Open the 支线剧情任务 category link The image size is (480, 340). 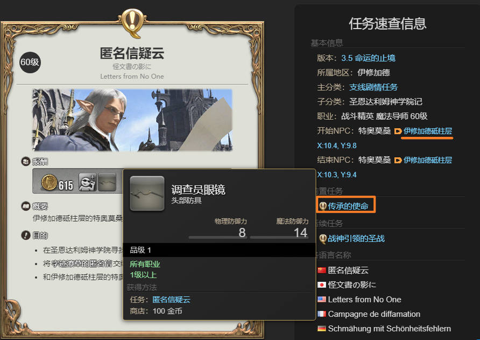coord(373,87)
